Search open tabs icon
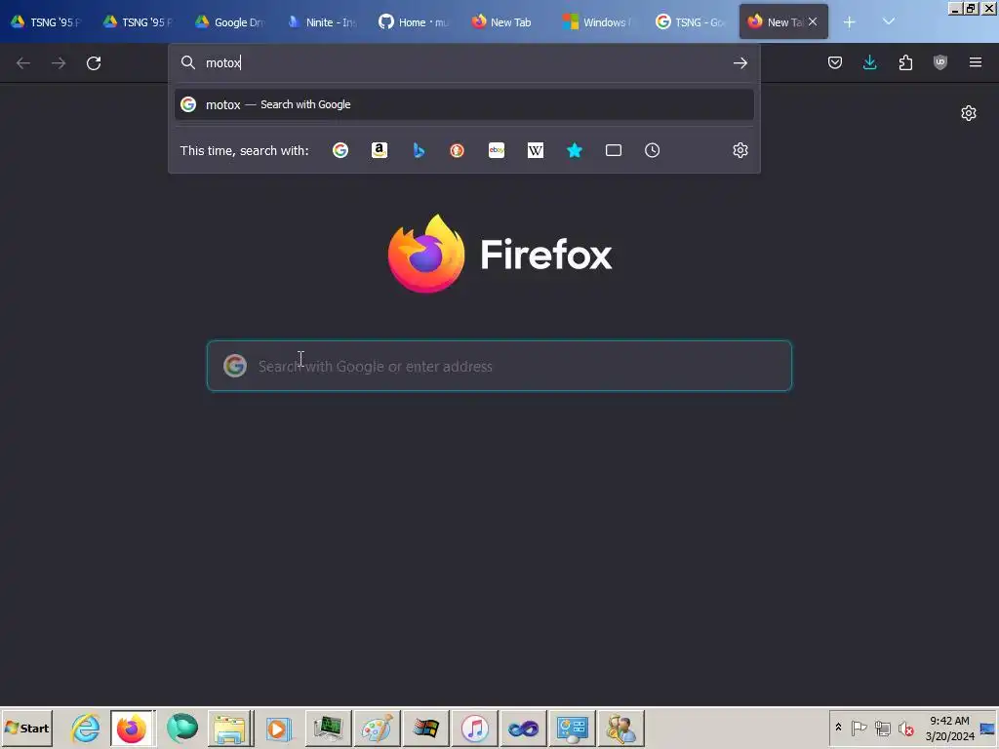999x749 pixels. (x=613, y=150)
